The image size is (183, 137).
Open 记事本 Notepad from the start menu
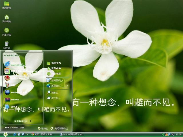tap(11, 106)
